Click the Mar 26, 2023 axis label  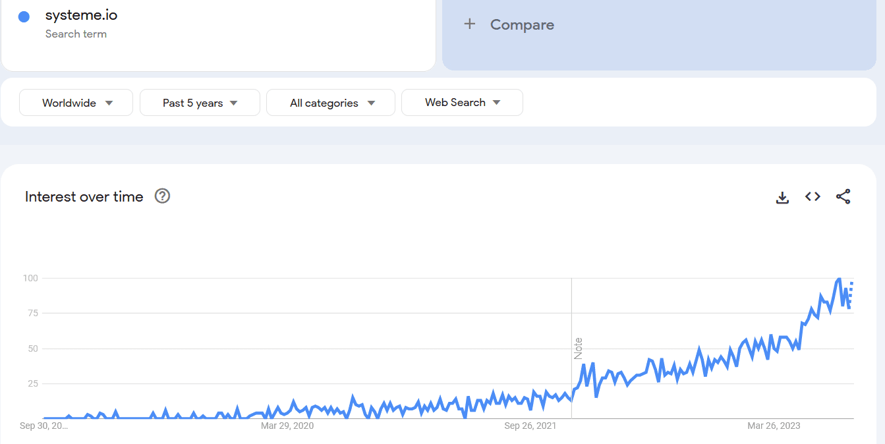click(x=774, y=426)
